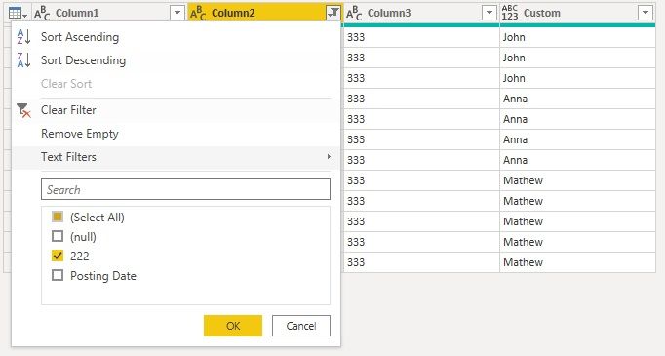Viewport: 665px width, 356px height.
Task: Click the Custom column ABC123 type icon
Action: point(510,13)
